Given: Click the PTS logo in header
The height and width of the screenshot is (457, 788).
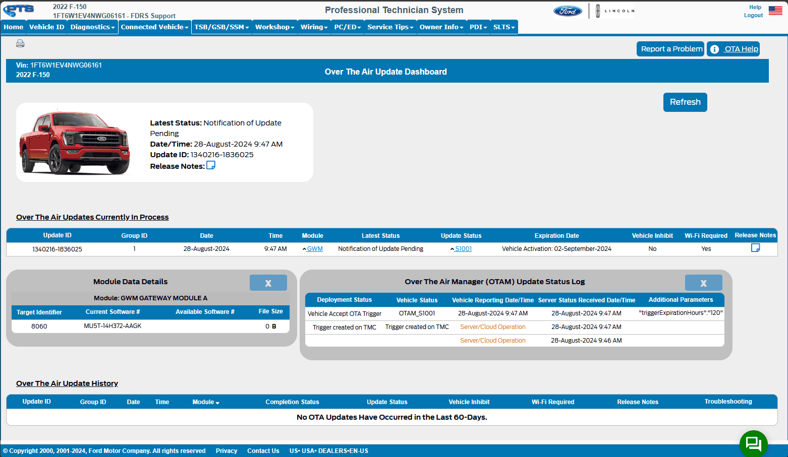Looking at the screenshot, I should [19, 10].
